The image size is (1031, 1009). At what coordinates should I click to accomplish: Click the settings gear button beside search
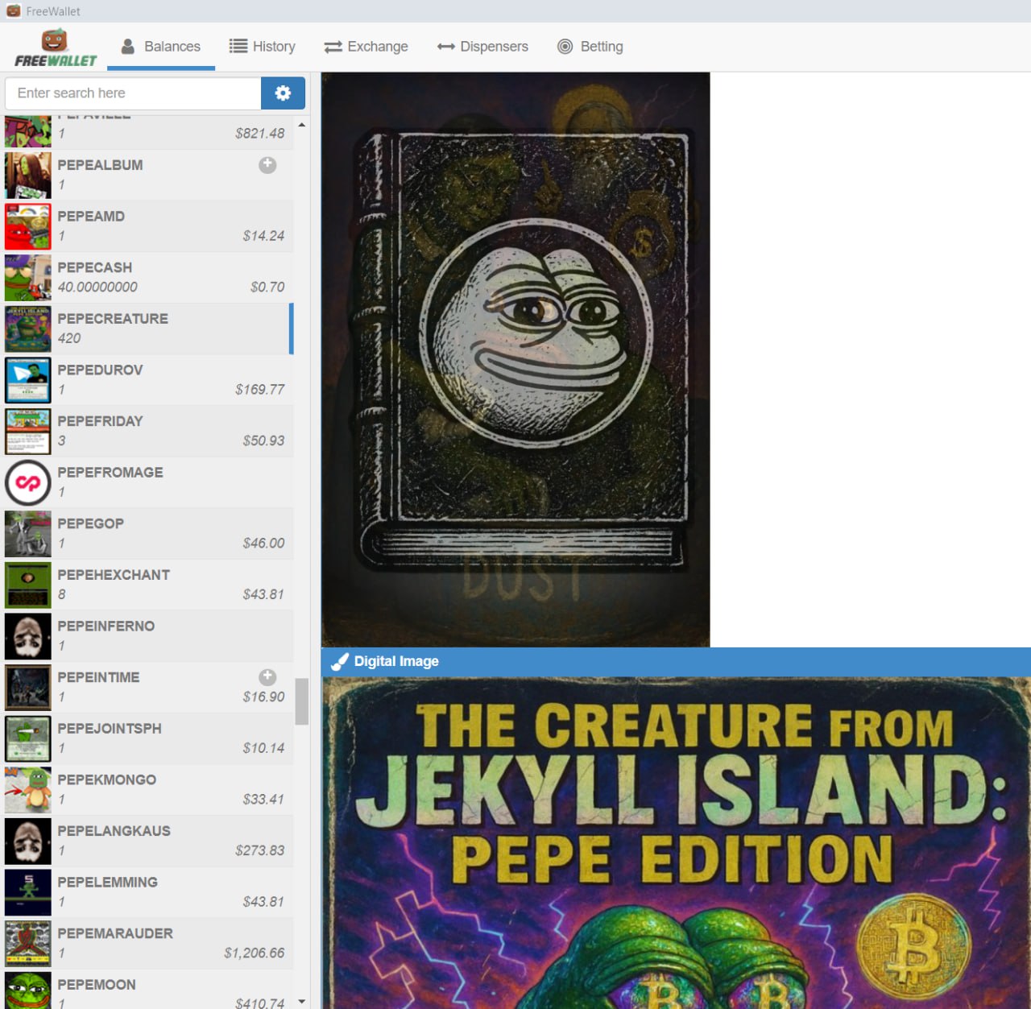point(283,93)
